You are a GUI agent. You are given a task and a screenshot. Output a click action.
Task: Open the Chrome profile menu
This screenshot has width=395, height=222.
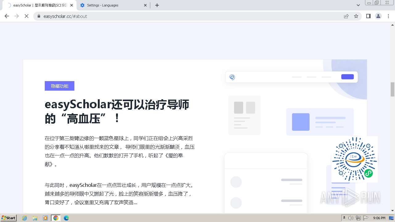coord(378,16)
